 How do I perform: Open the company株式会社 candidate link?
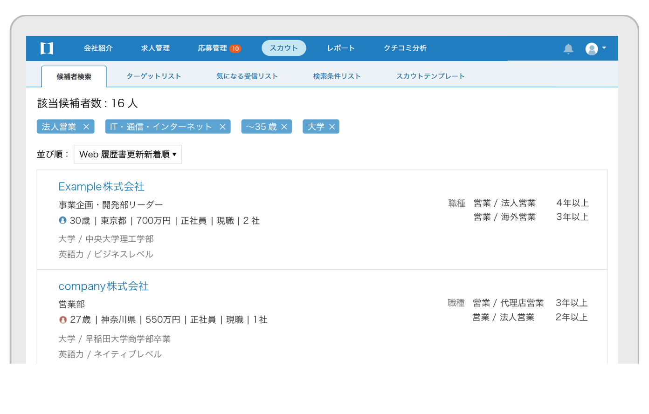click(x=103, y=286)
